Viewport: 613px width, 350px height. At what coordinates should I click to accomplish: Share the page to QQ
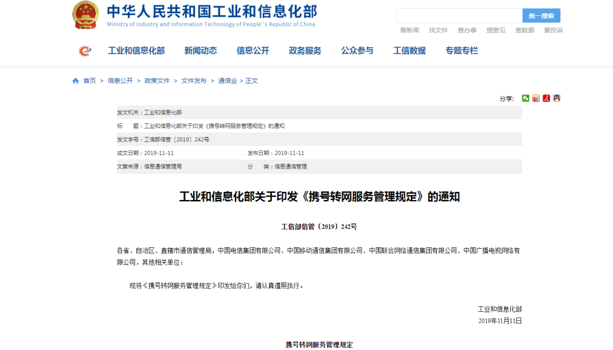click(x=556, y=98)
